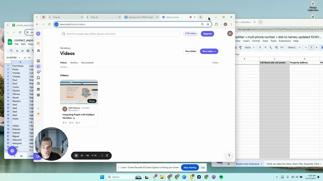Click the Upgrade button

[207, 34]
